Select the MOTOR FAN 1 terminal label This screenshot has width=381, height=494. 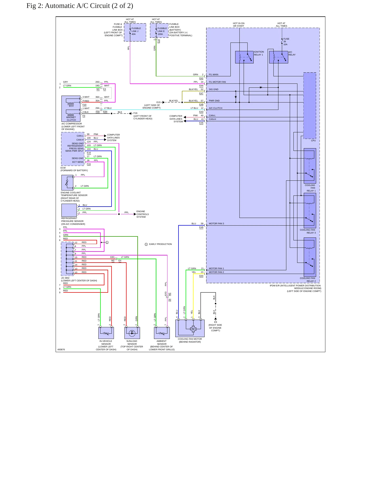tap(216, 269)
